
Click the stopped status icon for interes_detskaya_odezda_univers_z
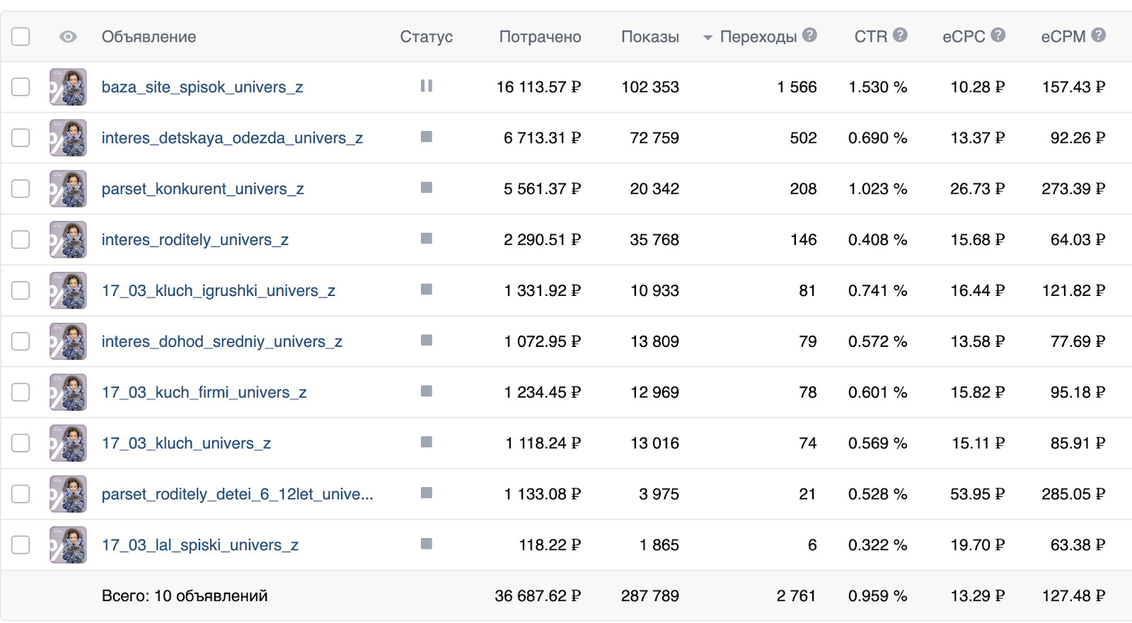point(426,137)
